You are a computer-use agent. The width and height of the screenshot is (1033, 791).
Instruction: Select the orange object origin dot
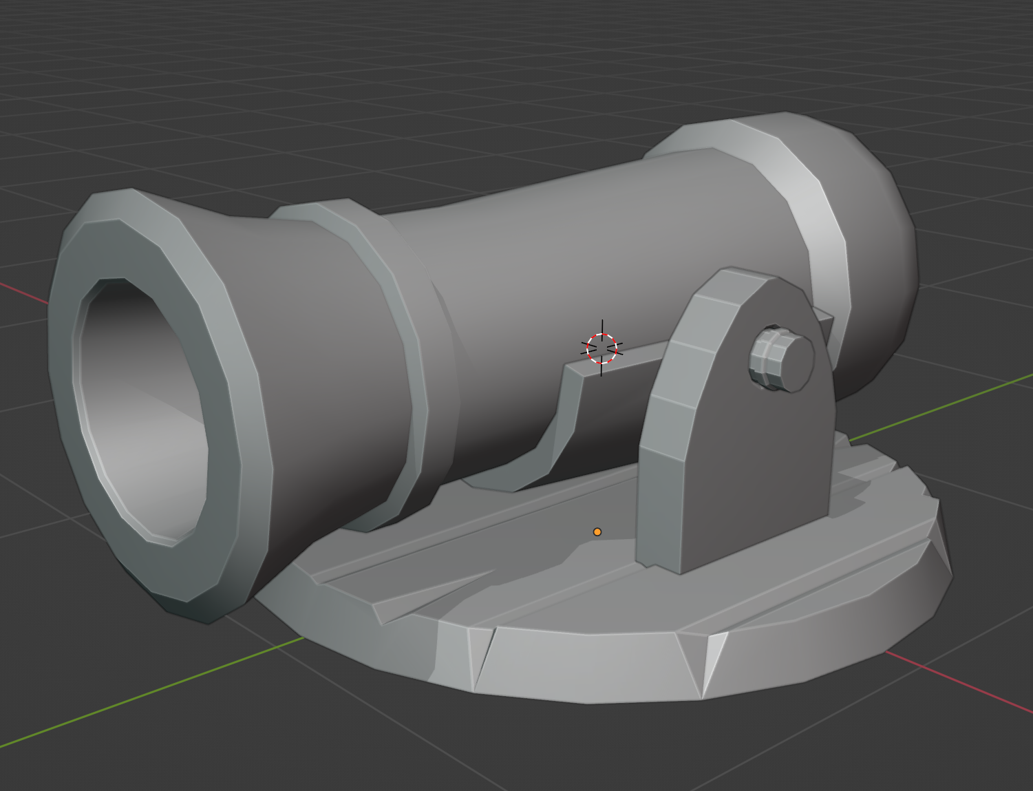[596, 531]
